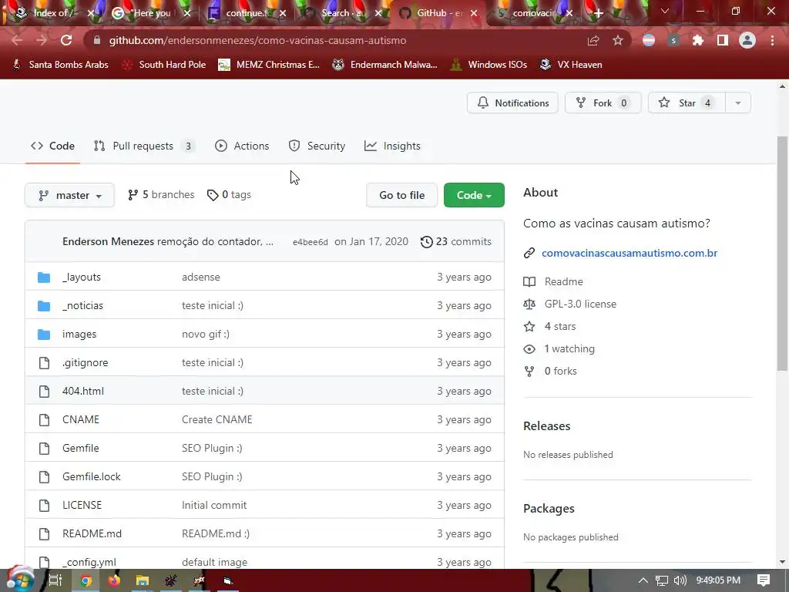
Task: Bookmark this page with the star icon
Action: tap(618, 40)
